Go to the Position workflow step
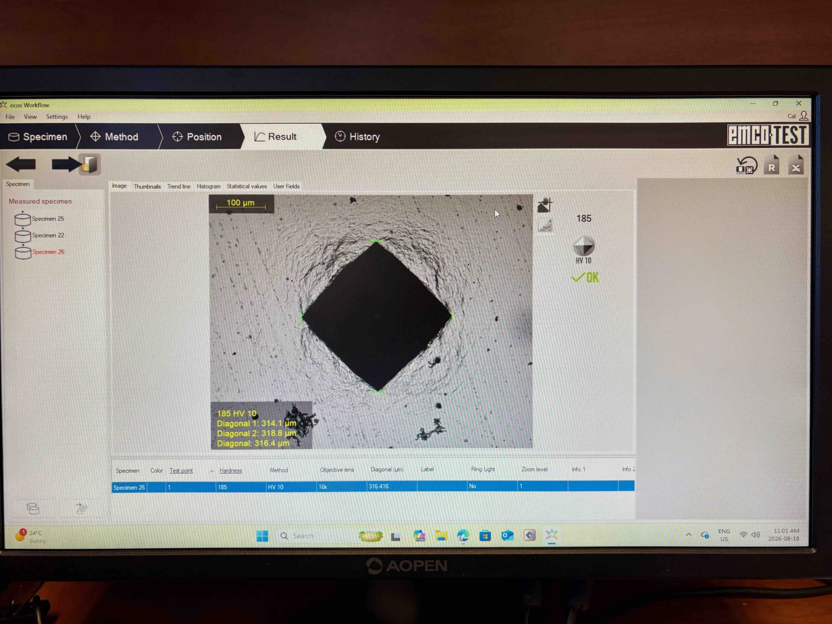The height and width of the screenshot is (624, 832). click(197, 137)
